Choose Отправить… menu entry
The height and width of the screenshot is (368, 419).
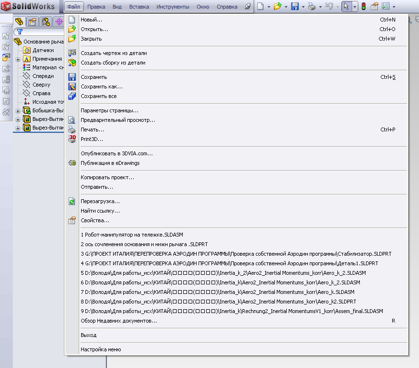click(236, 187)
